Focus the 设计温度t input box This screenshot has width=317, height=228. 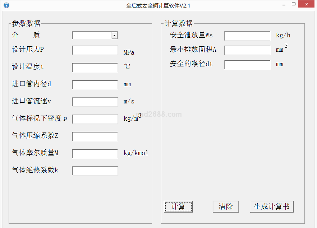click(95, 68)
